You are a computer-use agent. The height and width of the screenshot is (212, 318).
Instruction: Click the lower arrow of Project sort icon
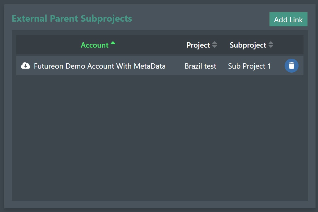[214, 47]
